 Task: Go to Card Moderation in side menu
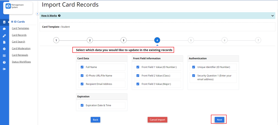point(21,48)
